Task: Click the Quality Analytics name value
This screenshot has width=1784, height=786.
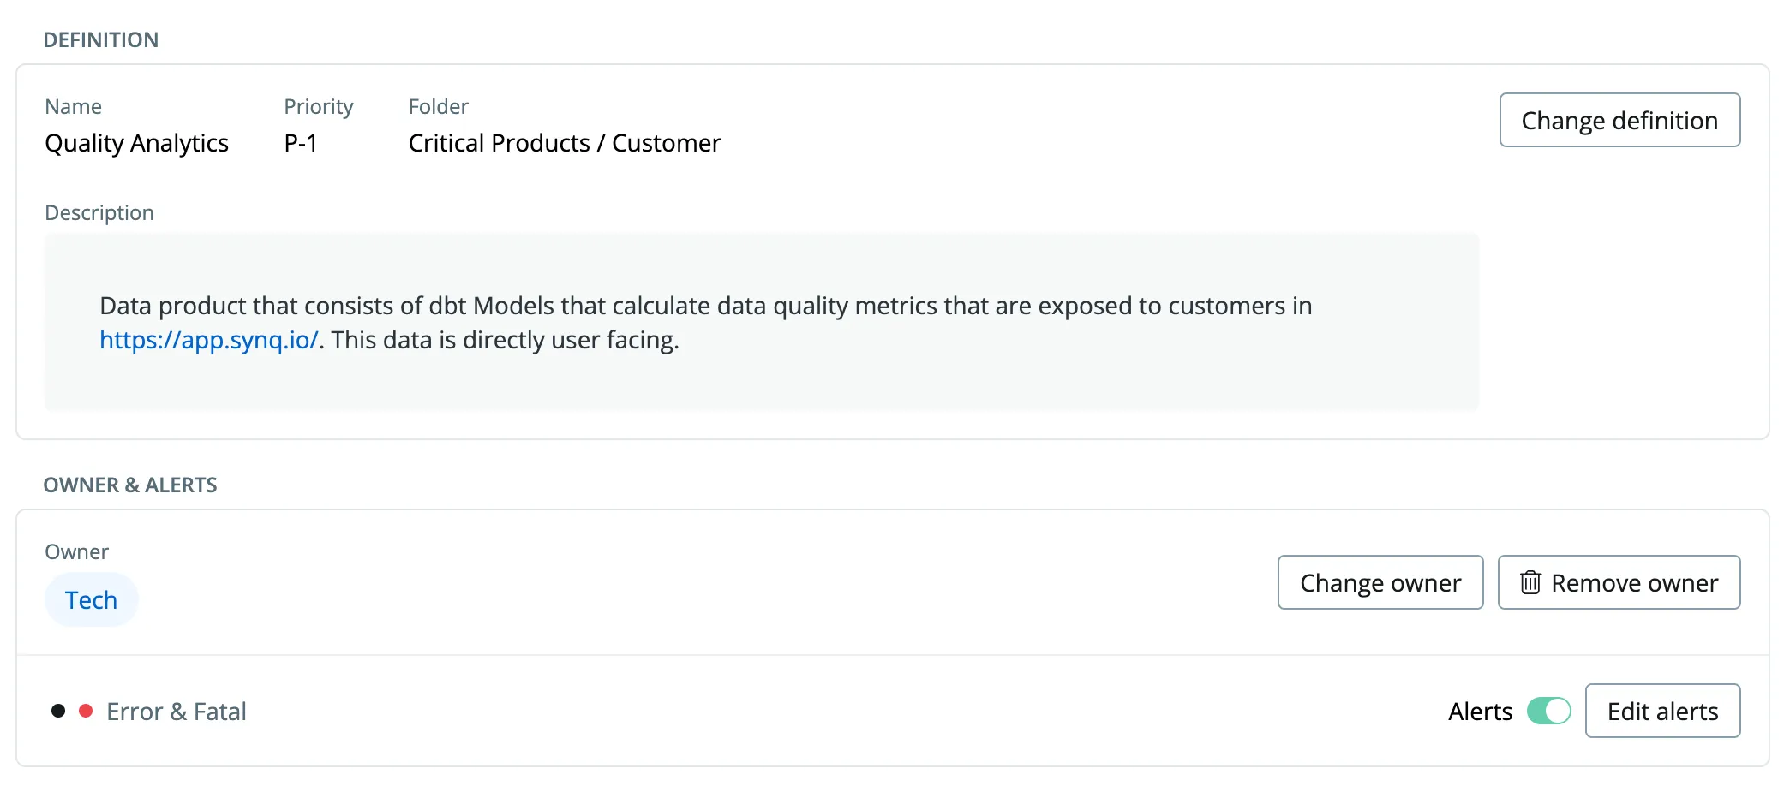Action: (x=136, y=143)
